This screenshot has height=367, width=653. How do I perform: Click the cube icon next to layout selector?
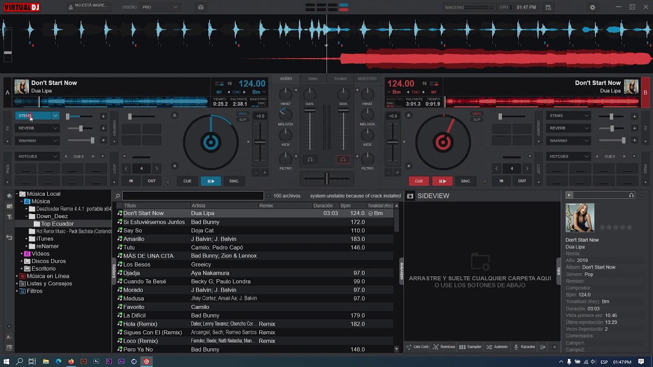coord(200,7)
